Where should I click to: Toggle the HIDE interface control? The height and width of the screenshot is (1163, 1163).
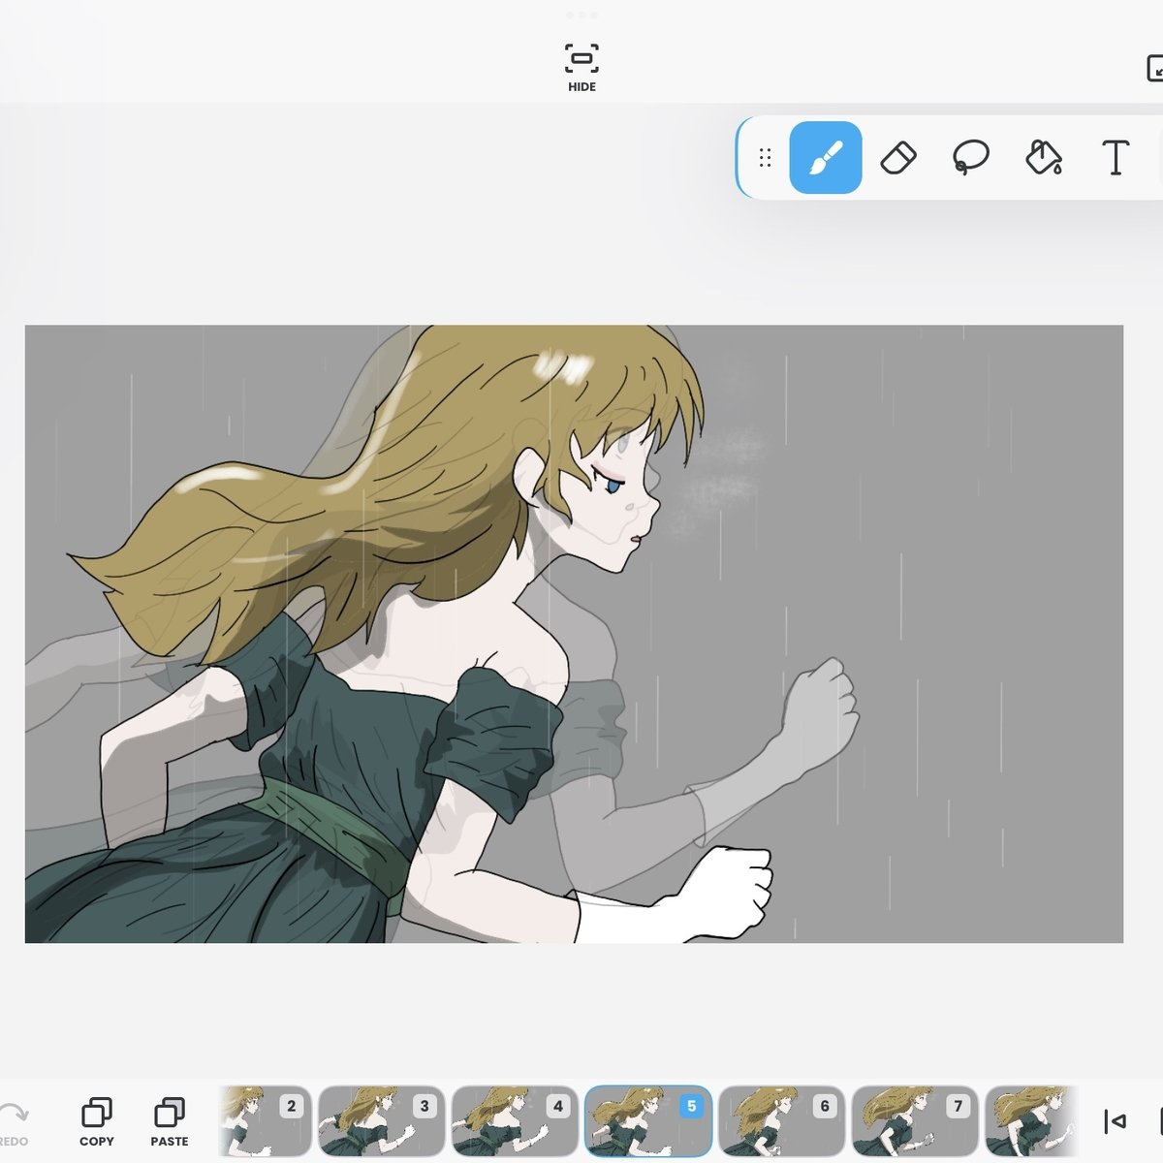pos(581,63)
